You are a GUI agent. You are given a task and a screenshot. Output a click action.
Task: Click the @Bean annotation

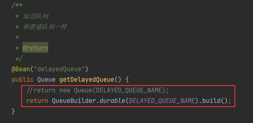(x=21, y=69)
